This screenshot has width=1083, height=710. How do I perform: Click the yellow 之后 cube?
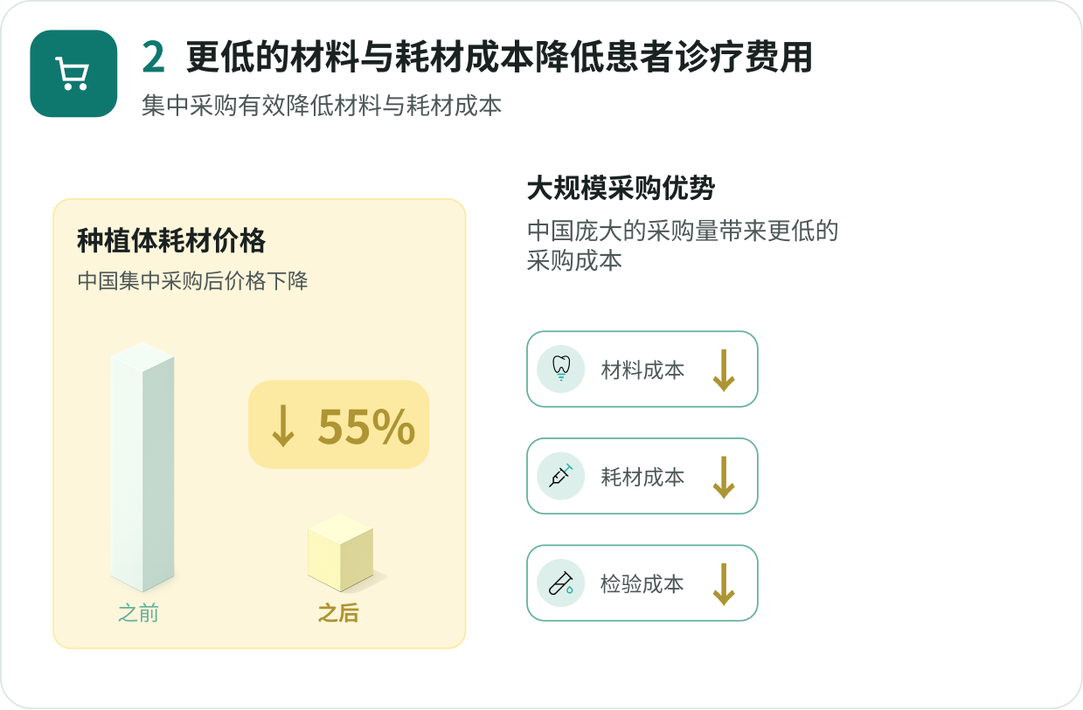[341, 553]
